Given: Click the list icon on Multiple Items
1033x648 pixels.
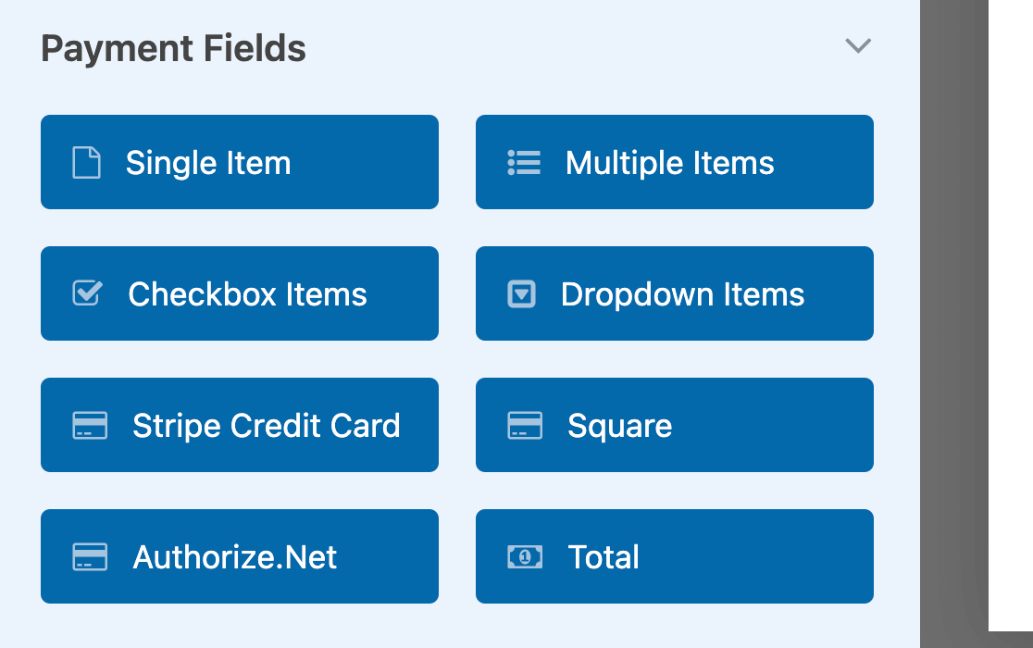Looking at the screenshot, I should pyautogui.click(x=524, y=163).
